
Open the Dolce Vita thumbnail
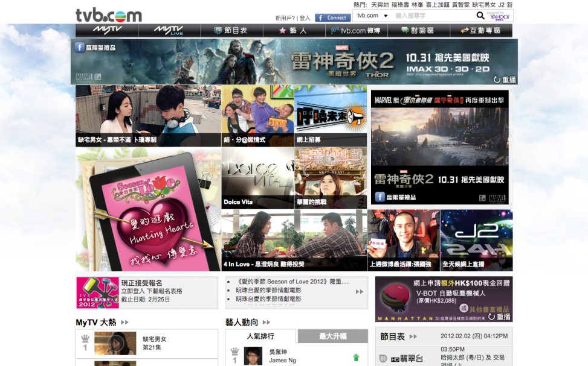257,178
